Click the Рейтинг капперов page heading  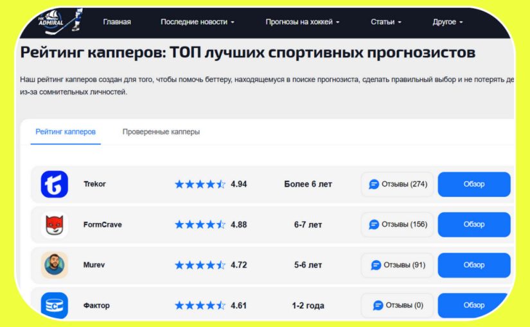(x=248, y=53)
